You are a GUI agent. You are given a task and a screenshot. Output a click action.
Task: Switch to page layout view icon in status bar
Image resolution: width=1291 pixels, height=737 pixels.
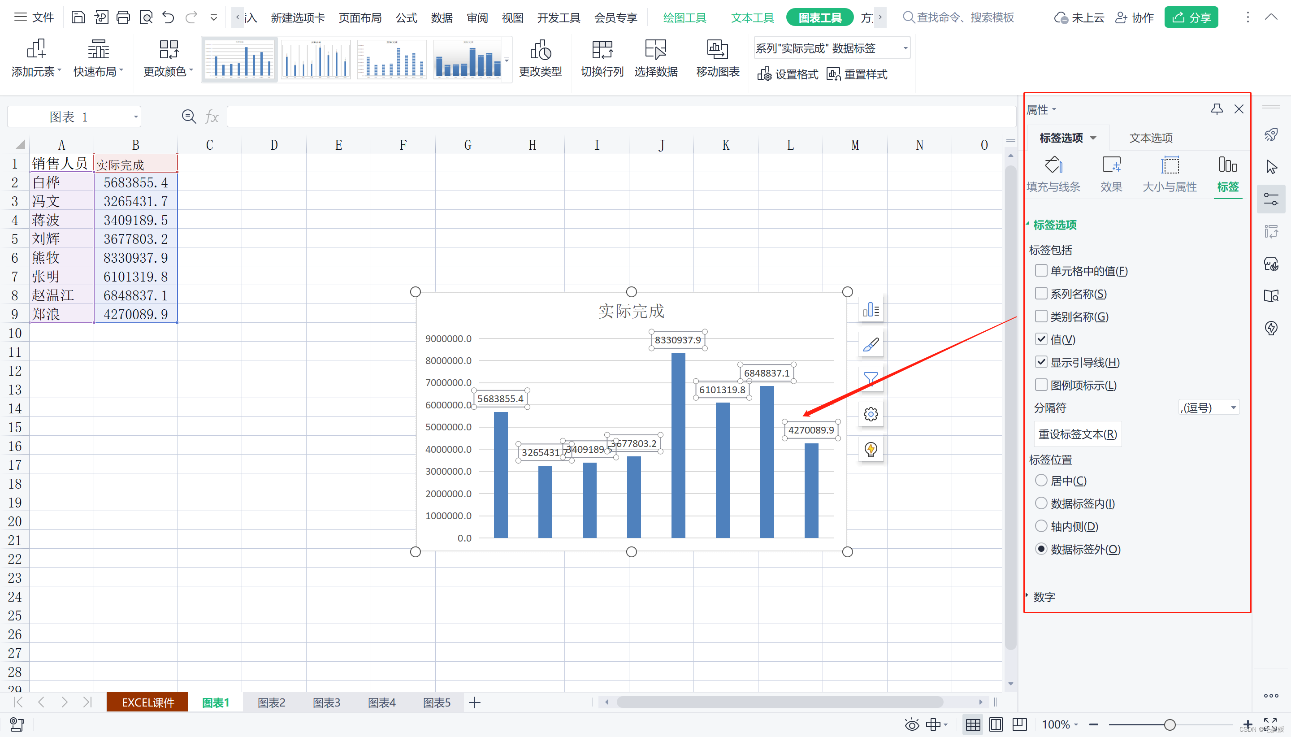996,724
